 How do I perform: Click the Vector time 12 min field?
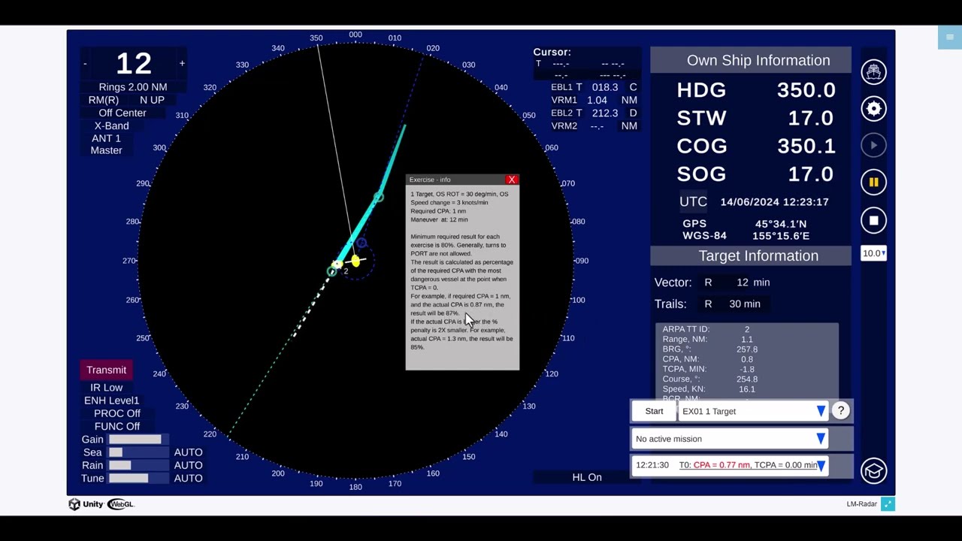coord(753,283)
